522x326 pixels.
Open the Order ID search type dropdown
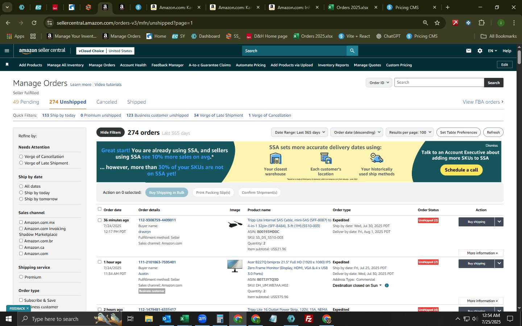point(379,83)
